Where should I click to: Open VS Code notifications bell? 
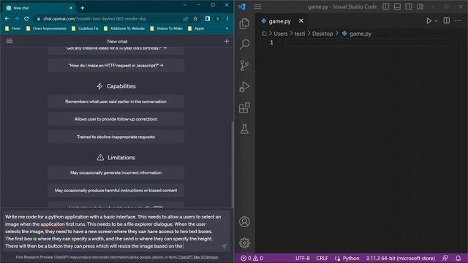click(x=458, y=258)
